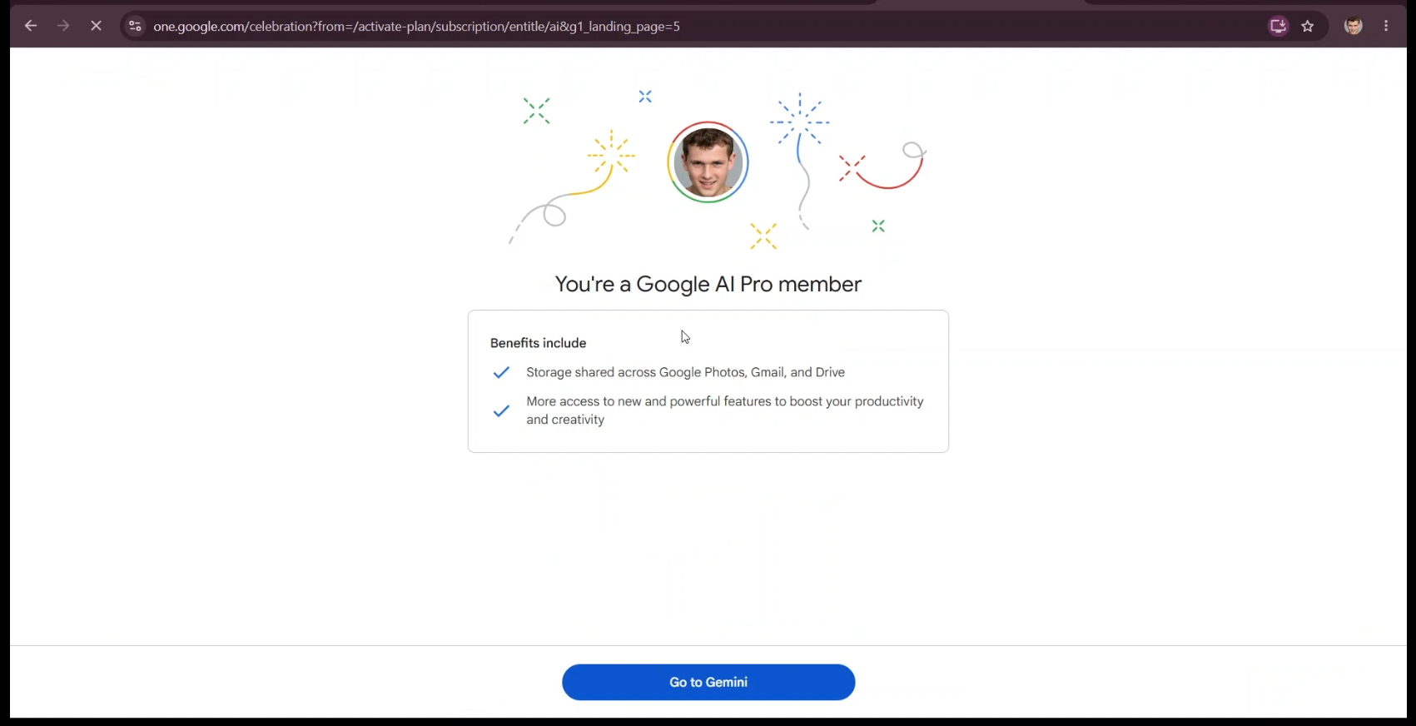Click the 'More access to new and powerful features' text
1416x726 pixels.
click(725, 410)
